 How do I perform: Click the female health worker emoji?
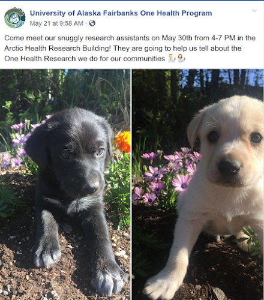181,58
